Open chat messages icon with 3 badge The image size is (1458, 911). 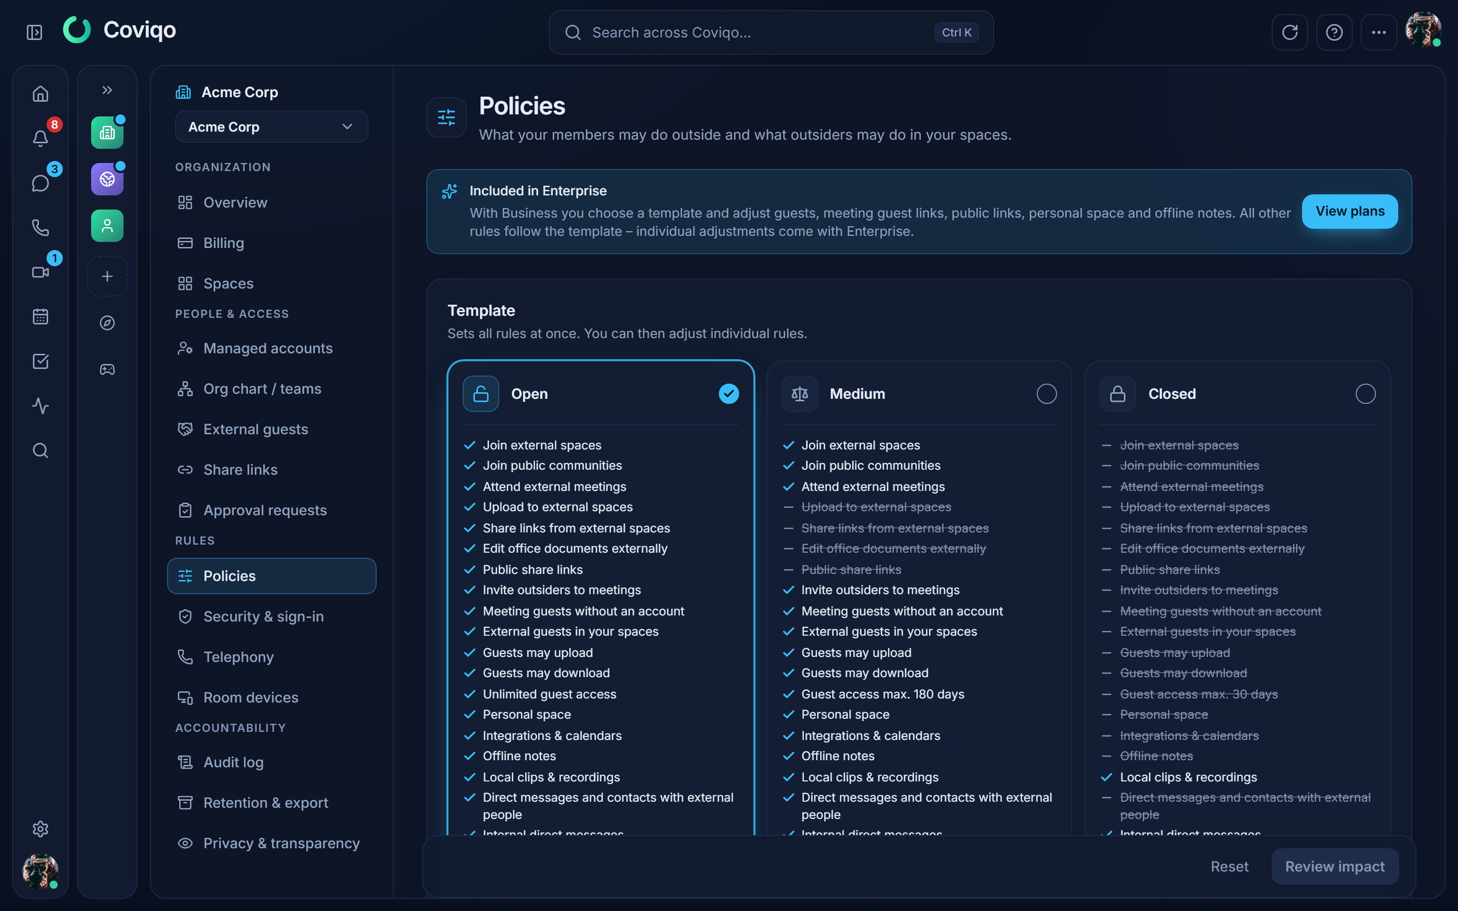click(40, 183)
